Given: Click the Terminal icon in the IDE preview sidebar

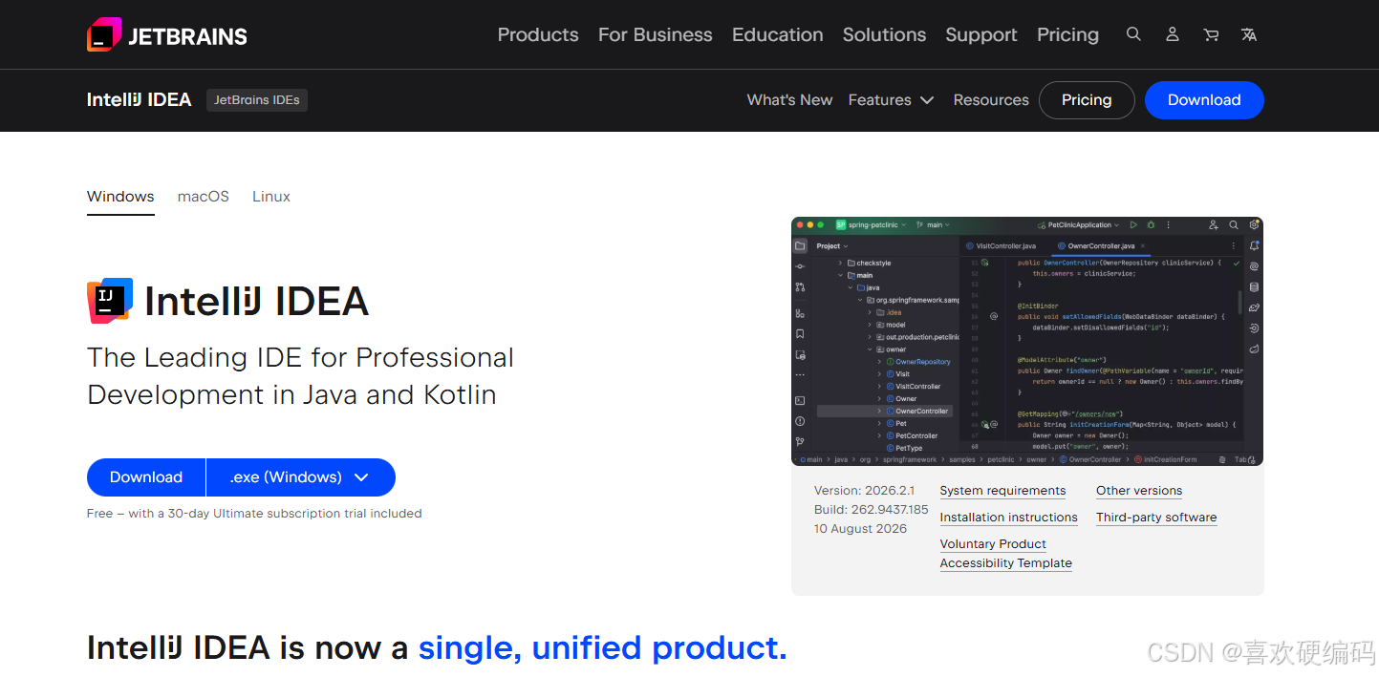Looking at the screenshot, I should coord(800,400).
